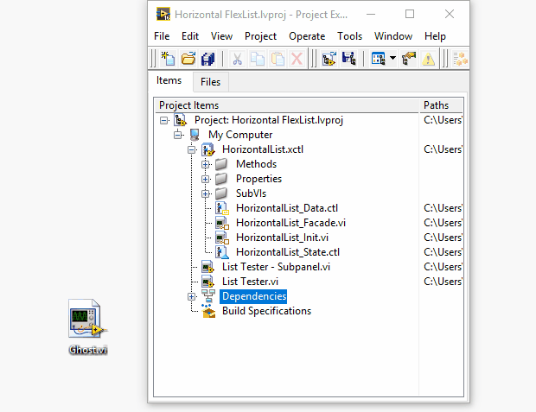Click the Filter View toolbar icon

(x=378, y=59)
